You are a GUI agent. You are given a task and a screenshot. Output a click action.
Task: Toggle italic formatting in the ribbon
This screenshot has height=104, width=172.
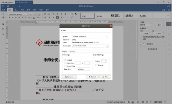[13, 17]
